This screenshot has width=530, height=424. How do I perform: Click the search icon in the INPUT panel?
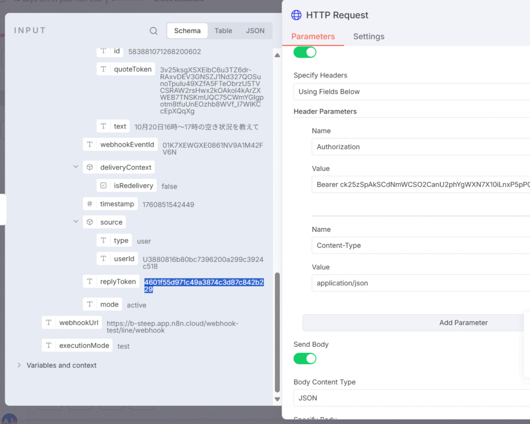click(153, 31)
